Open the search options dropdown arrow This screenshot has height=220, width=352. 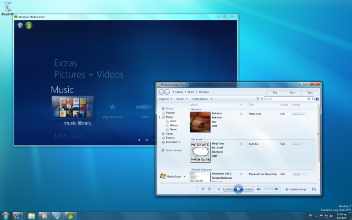(312, 99)
